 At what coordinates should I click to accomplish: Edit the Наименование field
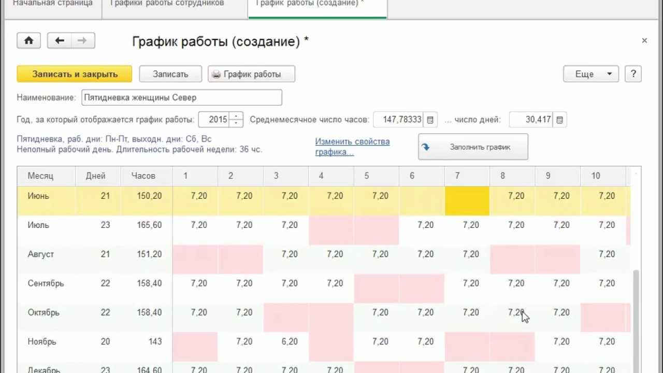[x=182, y=97]
